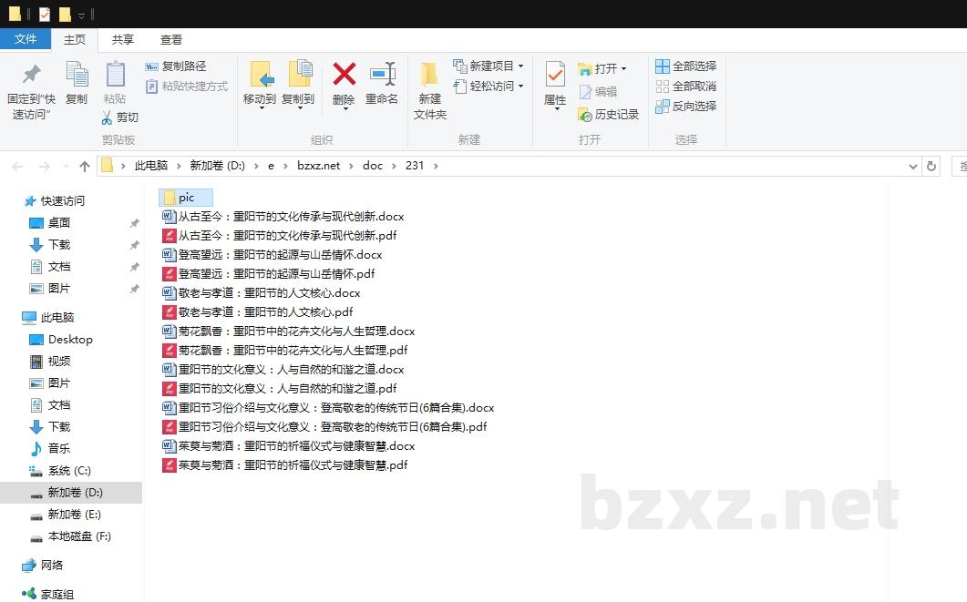This screenshot has height=602, width=967.
Task: Expand the Move To dropdown
Action: [260, 108]
